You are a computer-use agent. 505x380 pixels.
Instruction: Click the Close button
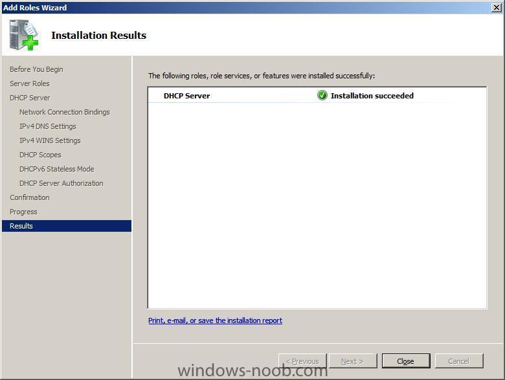(x=406, y=361)
